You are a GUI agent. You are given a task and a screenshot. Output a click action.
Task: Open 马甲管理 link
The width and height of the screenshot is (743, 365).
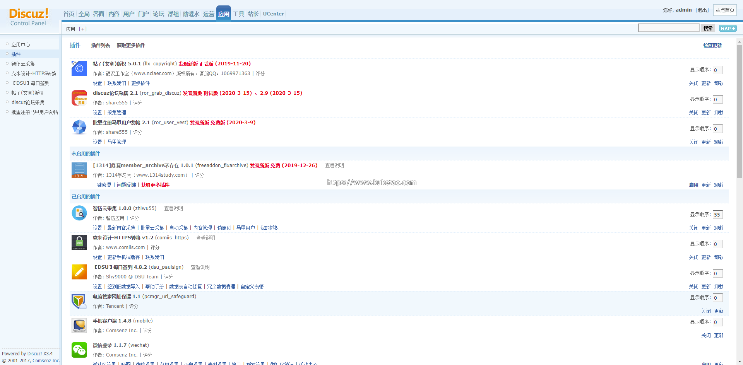[x=116, y=142]
